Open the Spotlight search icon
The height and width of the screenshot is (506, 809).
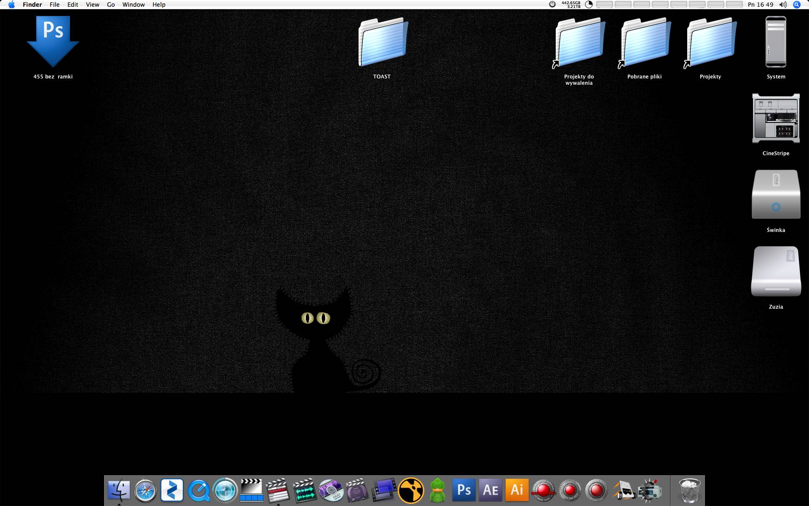(796, 5)
